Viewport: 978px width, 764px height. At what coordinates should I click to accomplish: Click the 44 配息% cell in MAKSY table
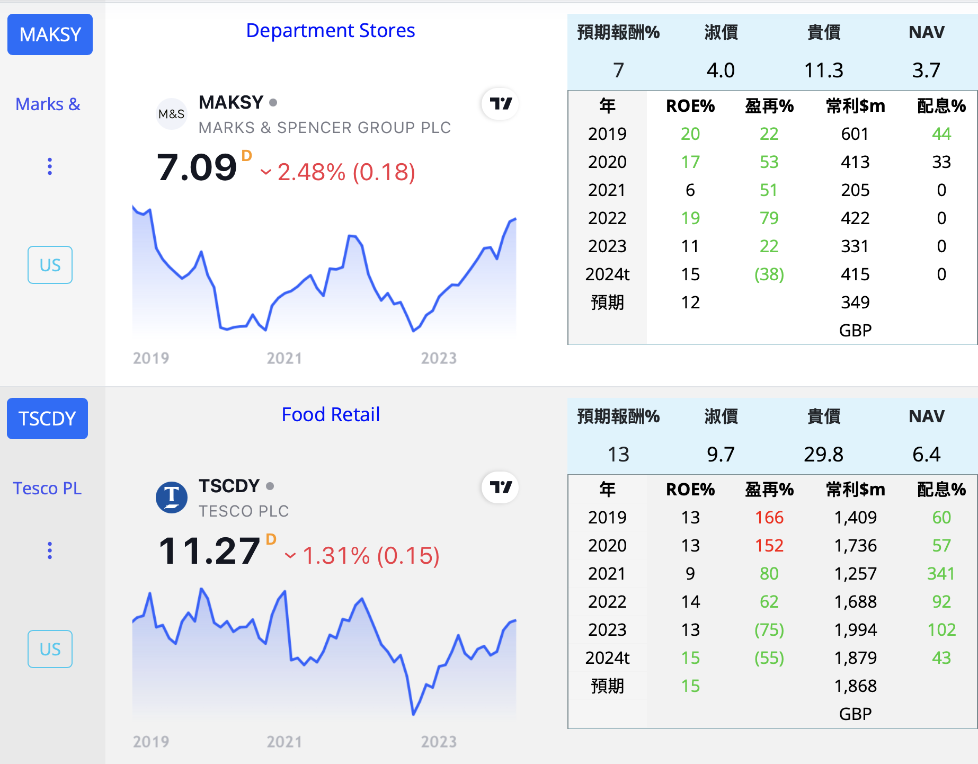[941, 134]
